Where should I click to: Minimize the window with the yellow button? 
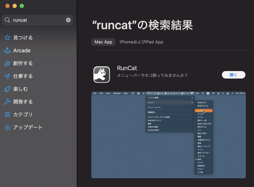(15, 6)
